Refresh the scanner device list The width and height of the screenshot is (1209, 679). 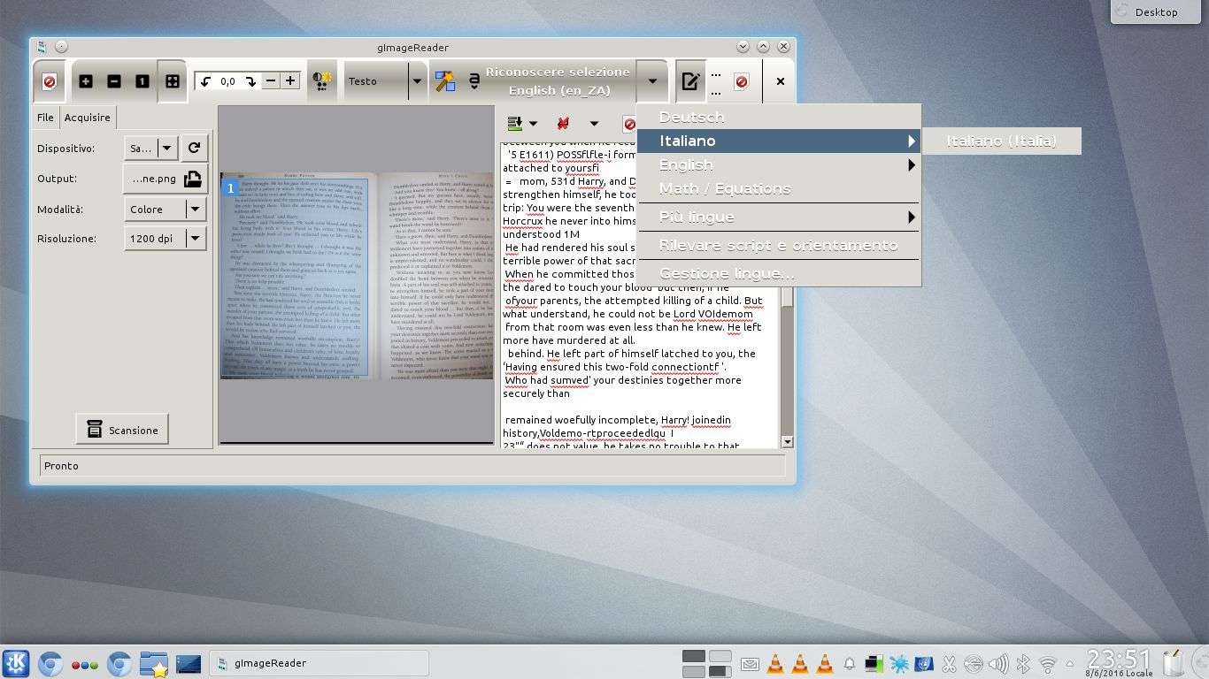point(194,149)
